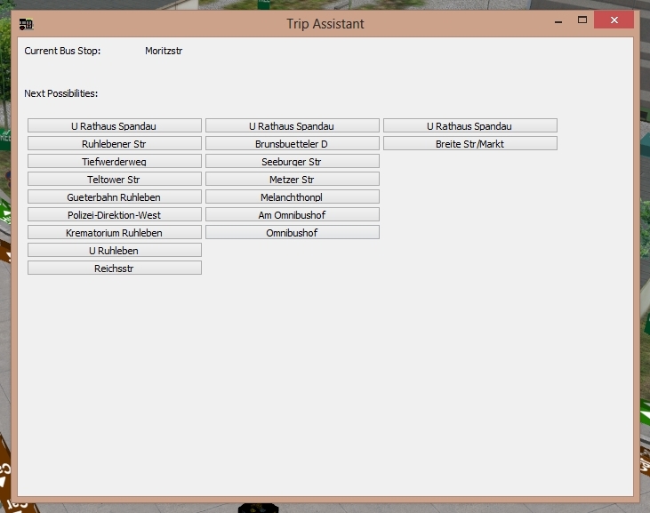The height and width of the screenshot is (513, 650).
Task: Choose the U Ruhleben stop
Action: coord(114,251)
